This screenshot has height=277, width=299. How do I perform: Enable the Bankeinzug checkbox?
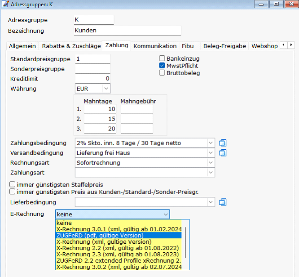(x=163, y=58)
